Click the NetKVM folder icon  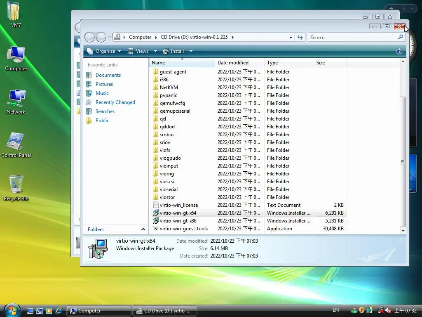click(x=155, y=88)
